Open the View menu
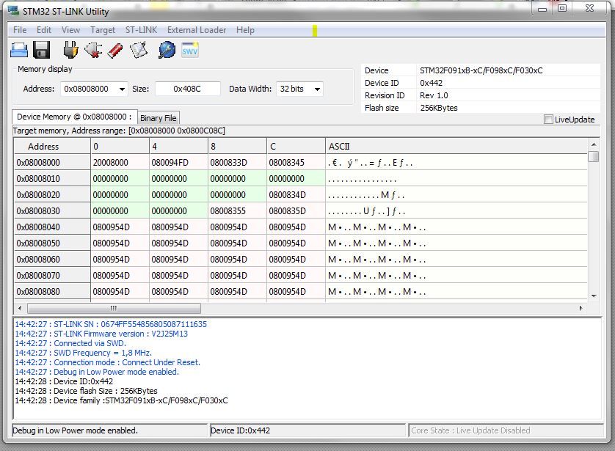Viewport: 615px width, 451px height. [70, 30]
